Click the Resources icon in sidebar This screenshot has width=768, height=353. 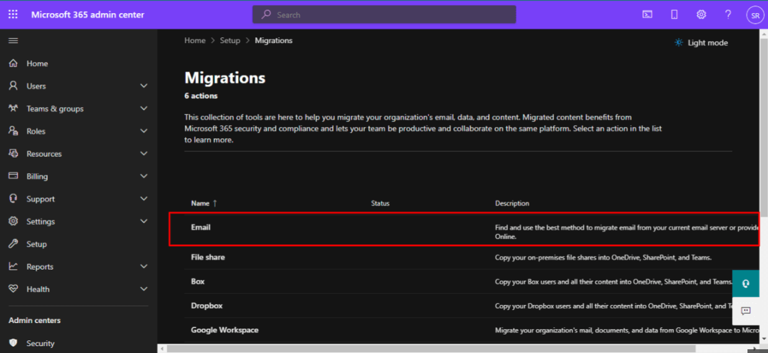coord(13,153)
